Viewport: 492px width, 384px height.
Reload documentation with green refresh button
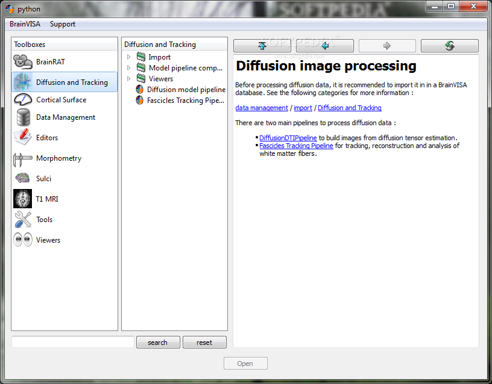(450, 46)
